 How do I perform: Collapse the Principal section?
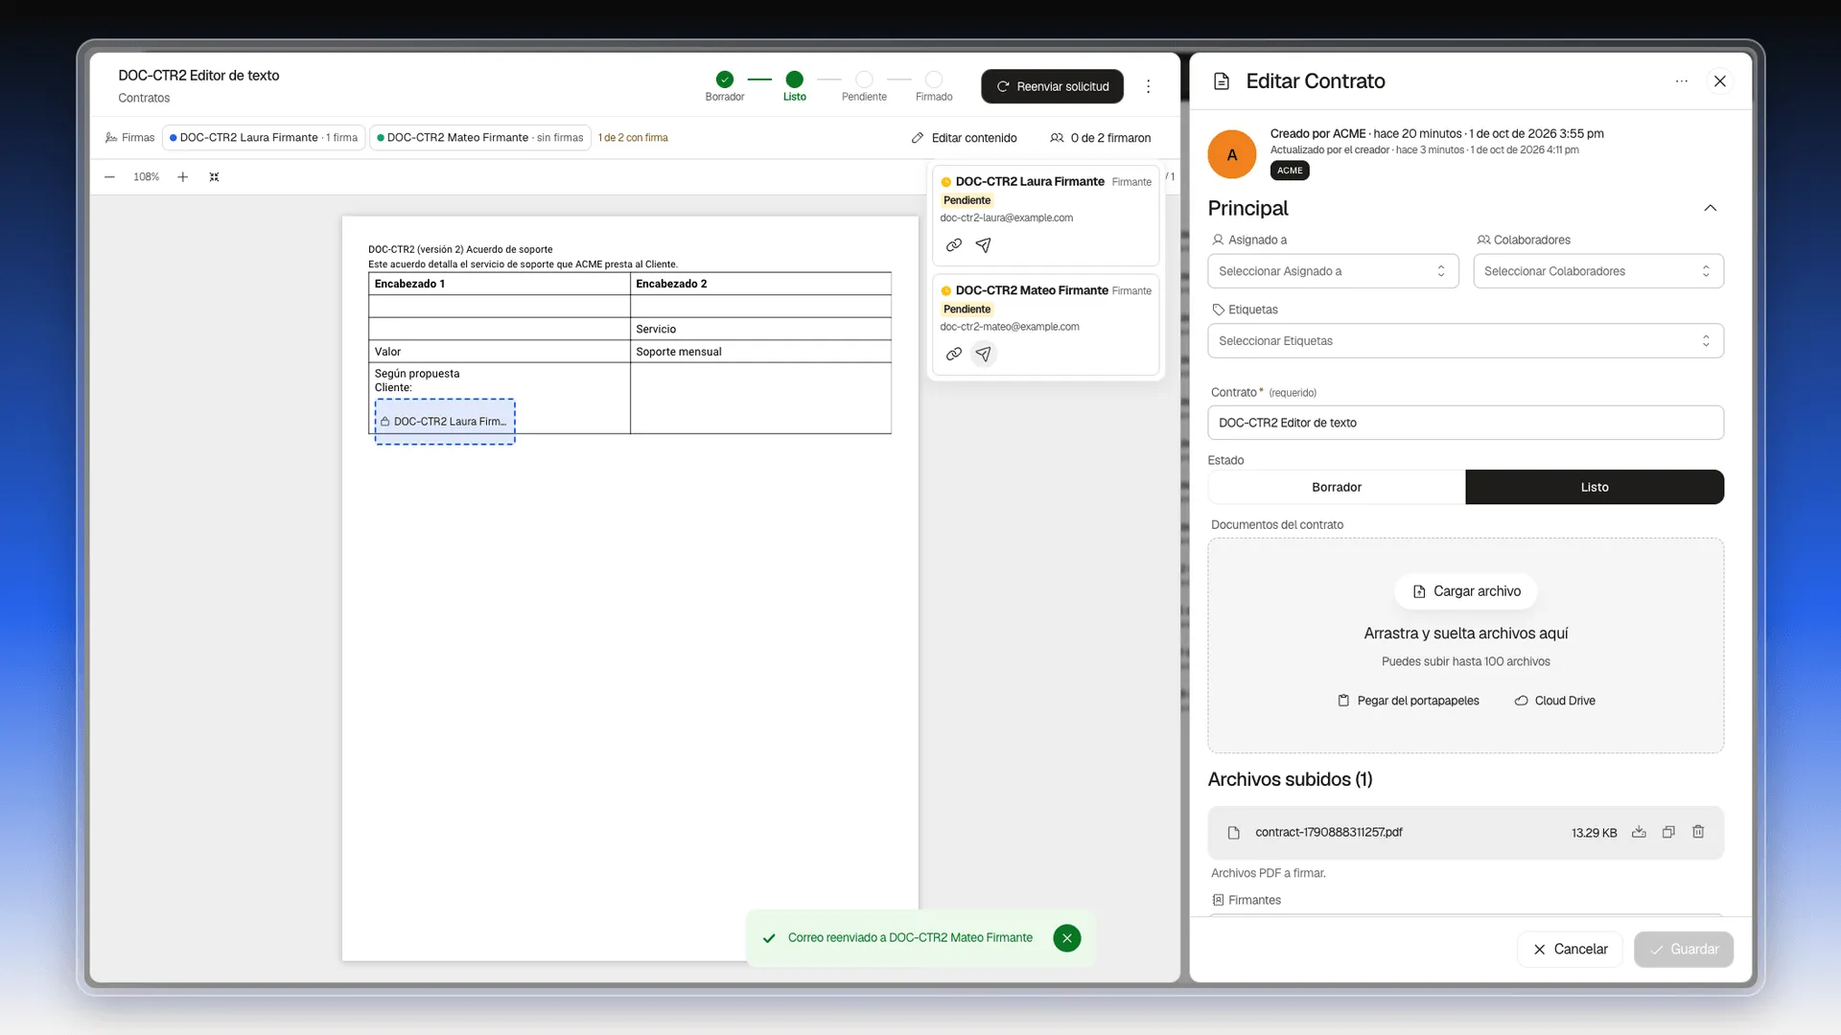1710,208
